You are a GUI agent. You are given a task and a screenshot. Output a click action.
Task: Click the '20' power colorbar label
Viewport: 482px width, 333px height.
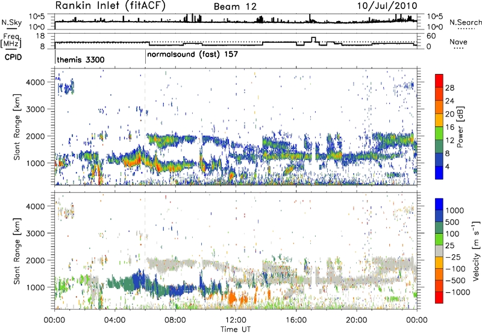(449, 114)
